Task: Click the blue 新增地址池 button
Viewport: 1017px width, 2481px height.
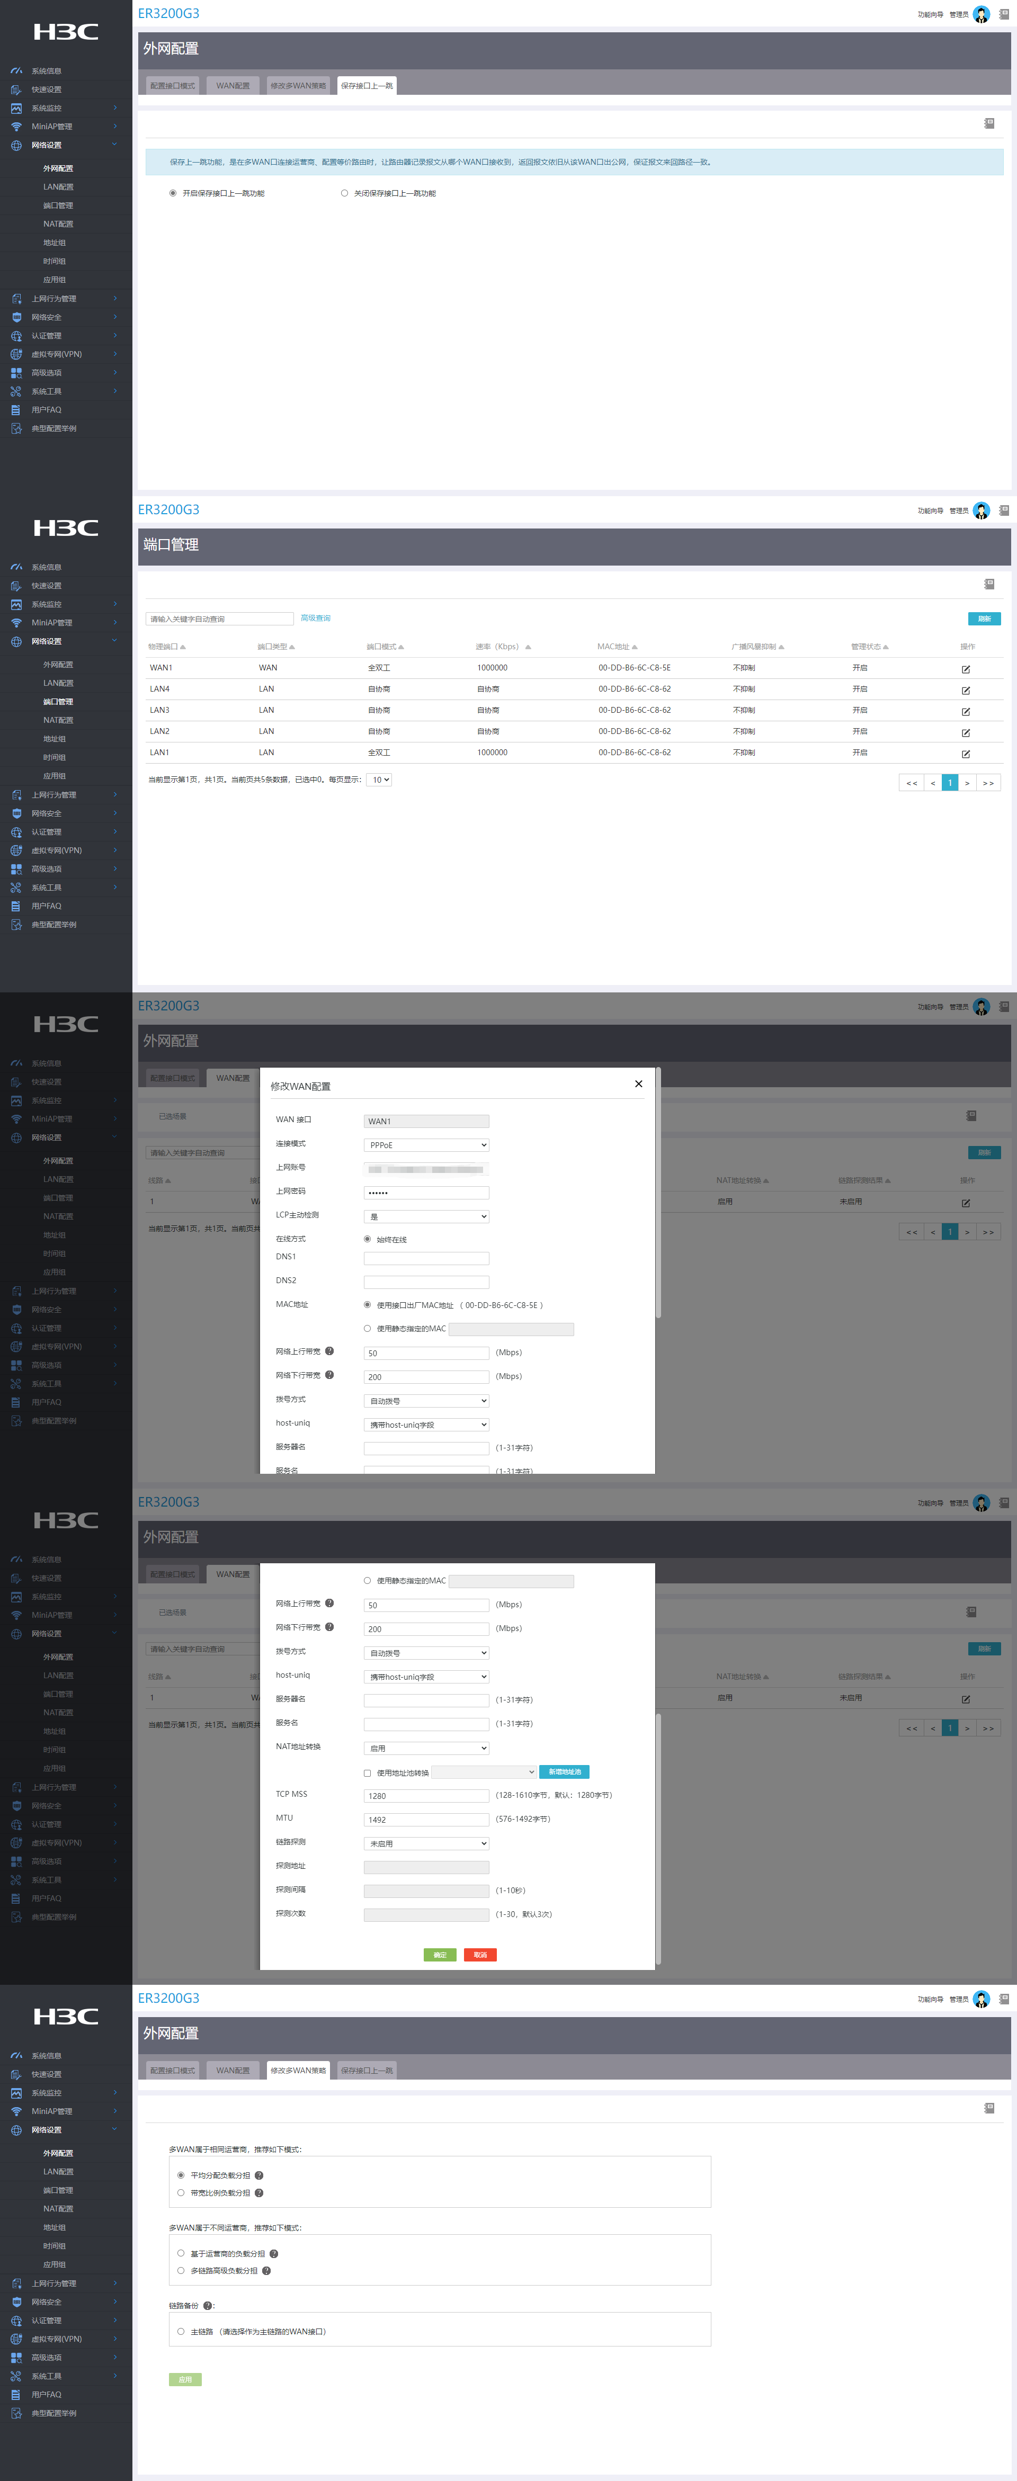Action: pyautogui.click(x=564, y=1772)
